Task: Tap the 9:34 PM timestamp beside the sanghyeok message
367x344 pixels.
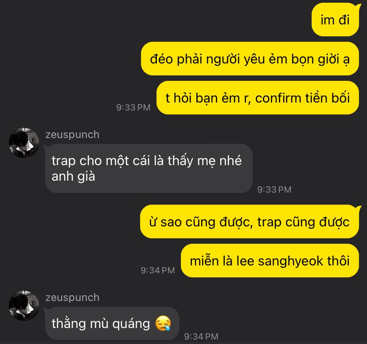Action: (x=158, y=270)
